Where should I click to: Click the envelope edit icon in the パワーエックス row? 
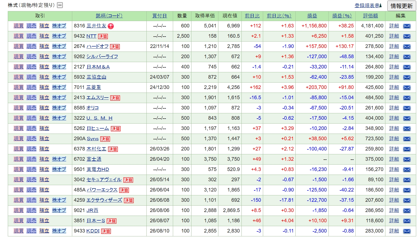tap(407, 190)
